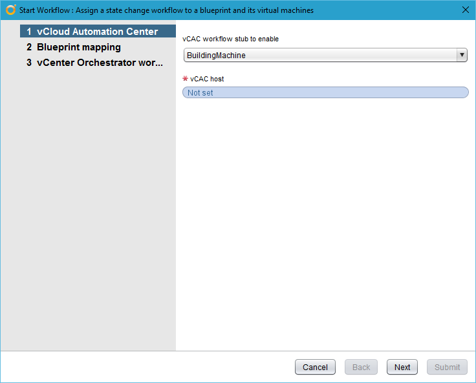Click the Orchestrator logo in title bar

(x=10, y=10)
